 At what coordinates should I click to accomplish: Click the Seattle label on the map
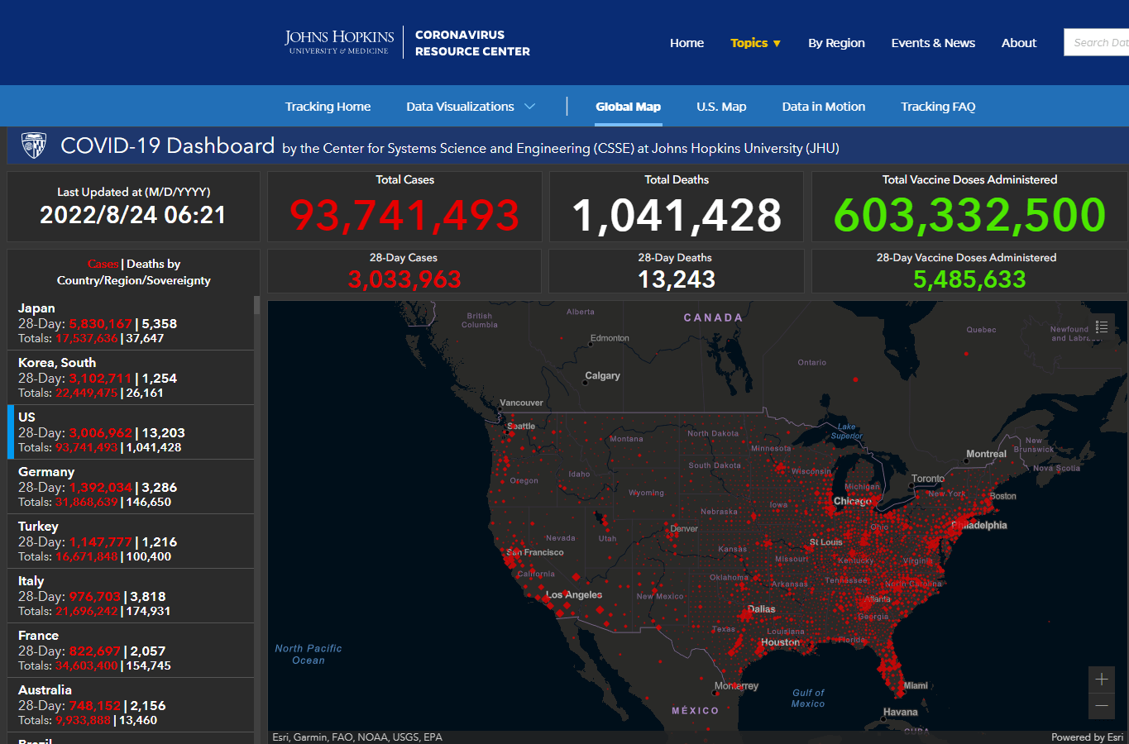click(x=521, y=427)
